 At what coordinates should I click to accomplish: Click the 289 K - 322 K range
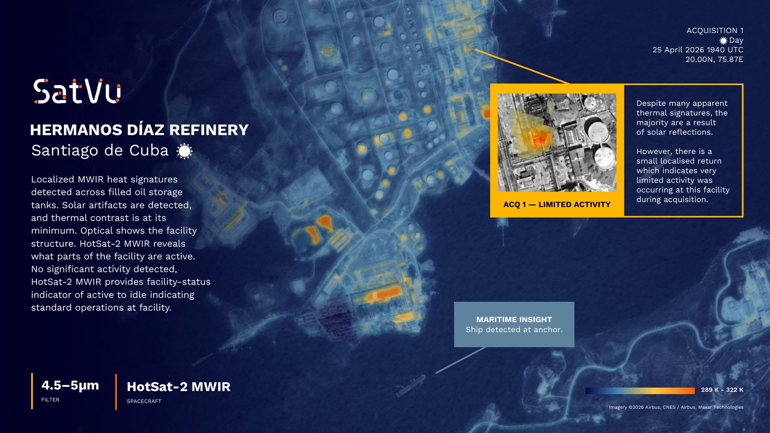(722, 390)
